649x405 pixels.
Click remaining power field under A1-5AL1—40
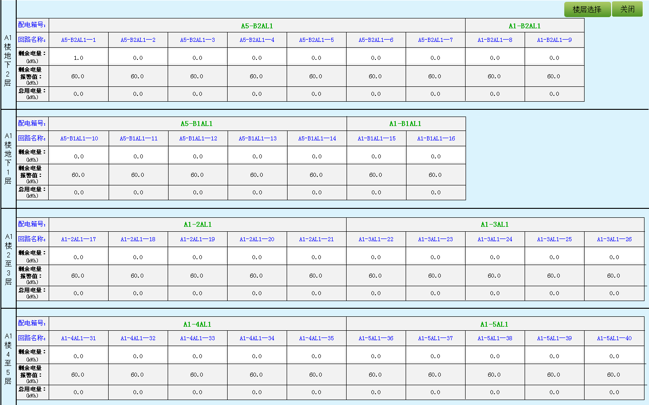coord(614,355)
